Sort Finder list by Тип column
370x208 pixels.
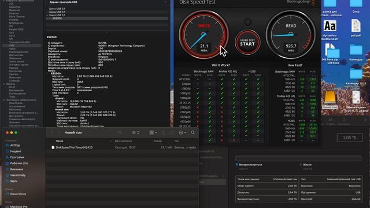tap(176, 141)
